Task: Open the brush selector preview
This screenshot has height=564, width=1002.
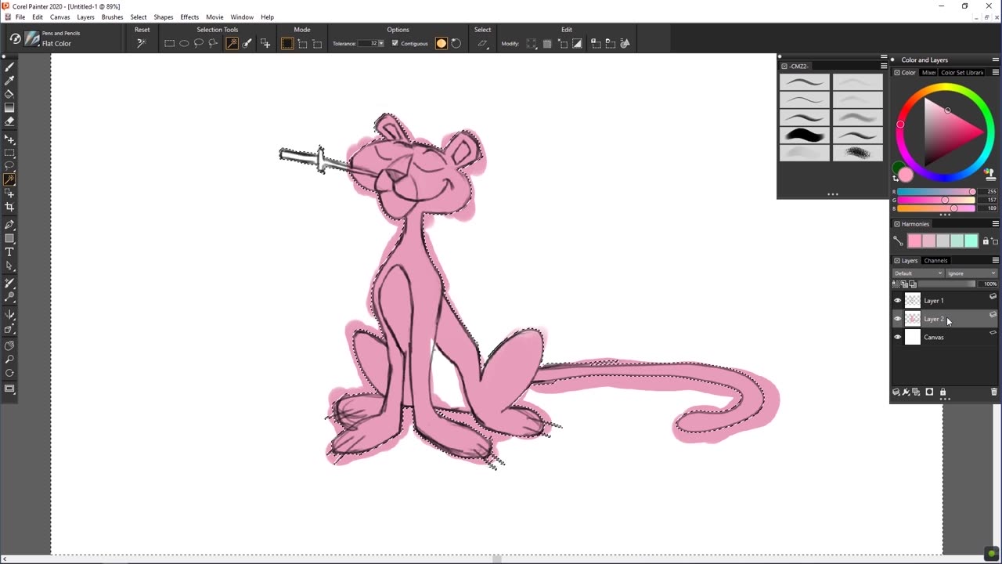Action: tap(32, 38)
